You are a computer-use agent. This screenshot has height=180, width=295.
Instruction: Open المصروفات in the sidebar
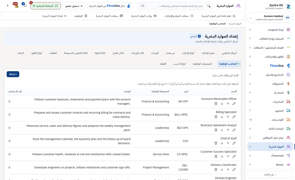click(x=270, y=84)
